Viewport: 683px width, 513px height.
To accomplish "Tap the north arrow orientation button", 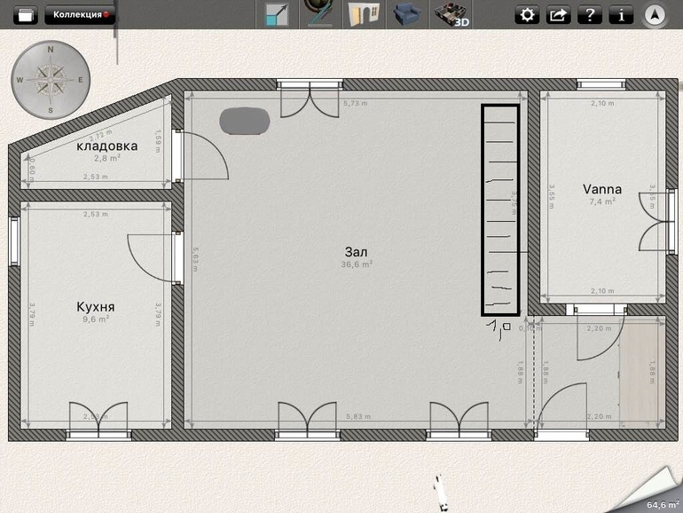I will point(656,15).
